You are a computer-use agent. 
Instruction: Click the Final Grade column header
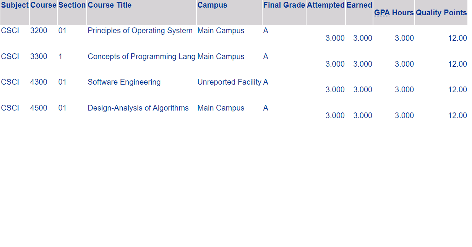click(x=284, y=5)
